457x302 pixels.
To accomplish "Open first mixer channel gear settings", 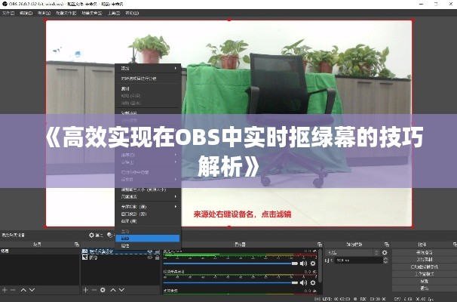I will [313, 263].
